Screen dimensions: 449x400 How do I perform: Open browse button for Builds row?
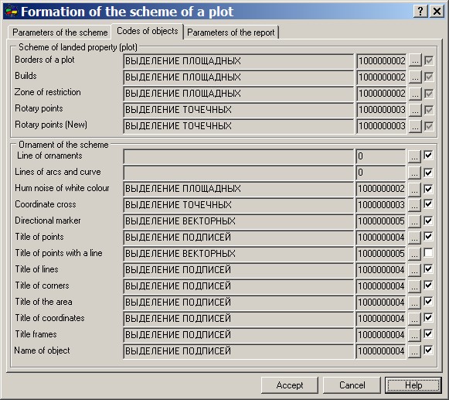(x=415, y=77)
